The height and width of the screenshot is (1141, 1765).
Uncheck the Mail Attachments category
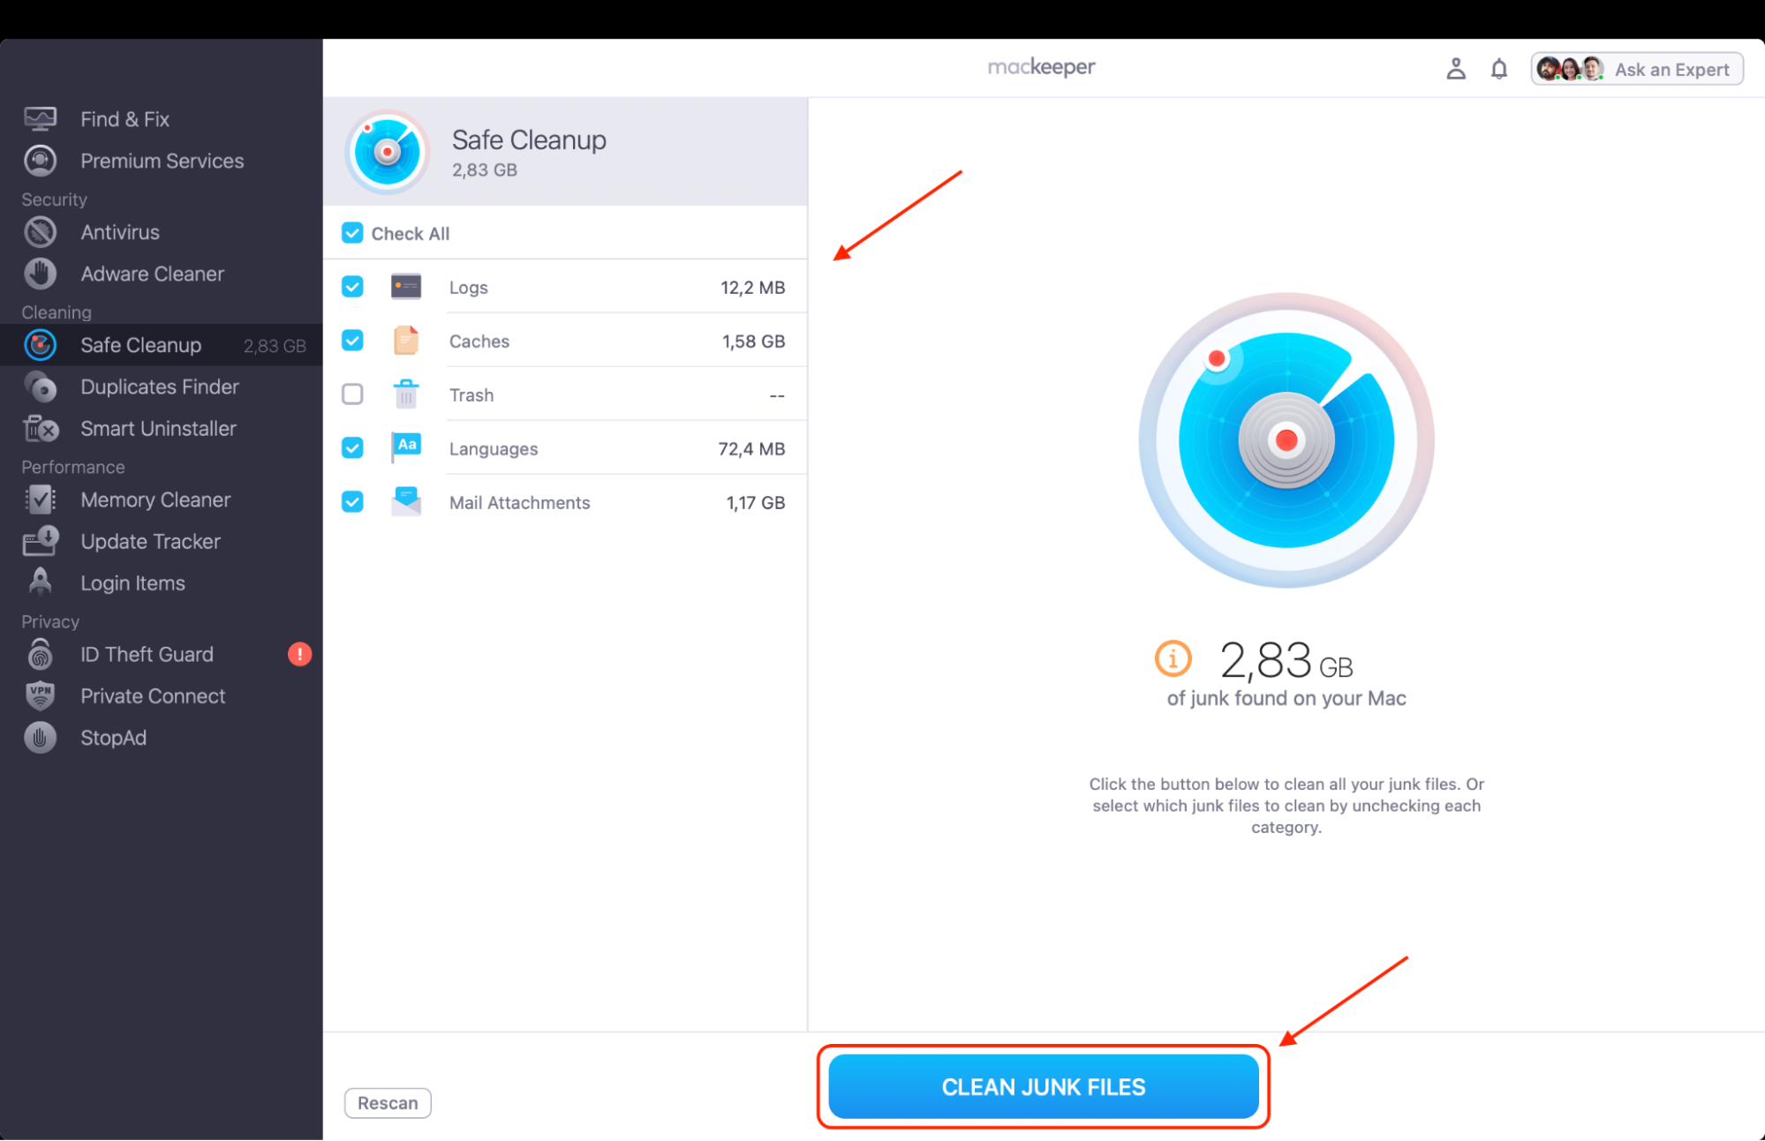352,501
